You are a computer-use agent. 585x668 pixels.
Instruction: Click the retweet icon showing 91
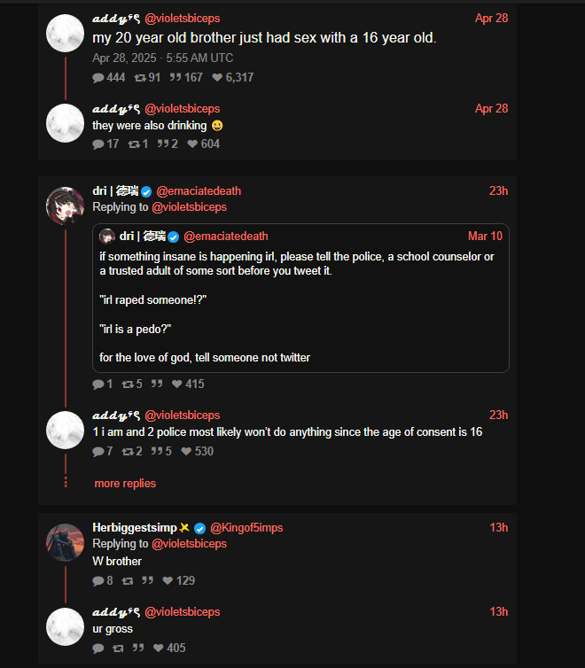(x=139, y=78)
